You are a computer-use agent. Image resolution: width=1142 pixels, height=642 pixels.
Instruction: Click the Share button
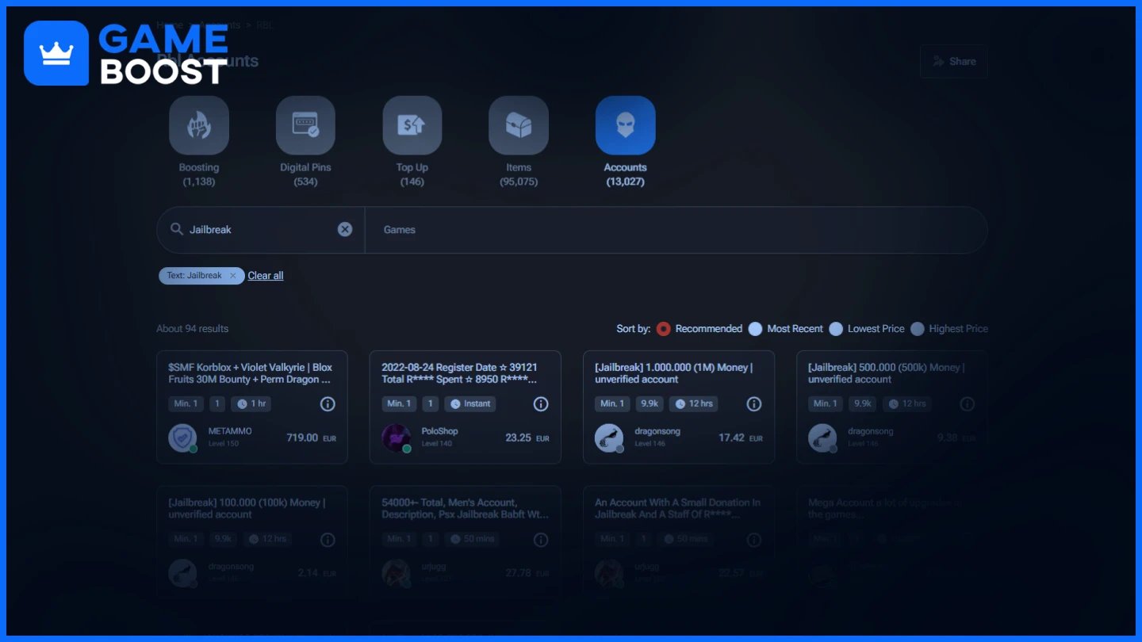click(x=953, y=61)
